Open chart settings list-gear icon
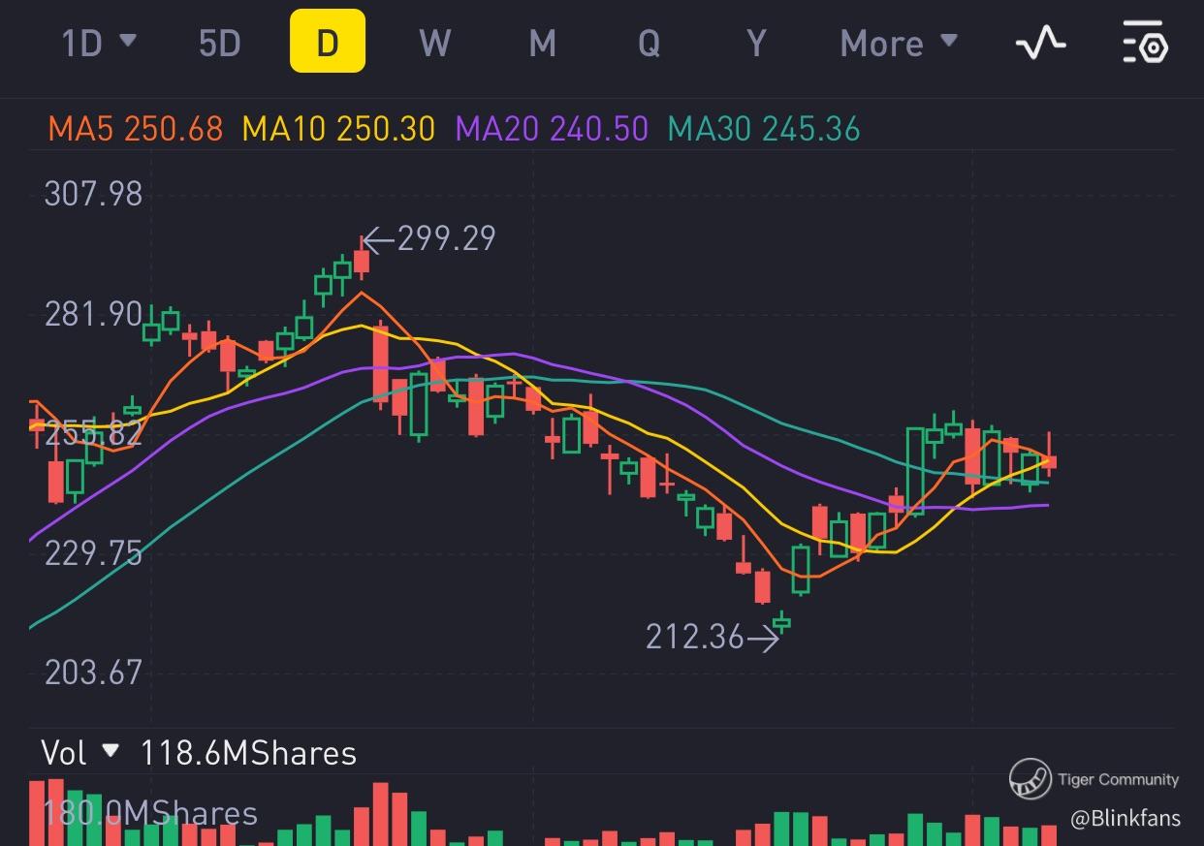 [1145, 42]
